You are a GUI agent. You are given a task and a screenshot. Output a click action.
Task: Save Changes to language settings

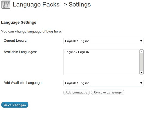pos(15,105)
